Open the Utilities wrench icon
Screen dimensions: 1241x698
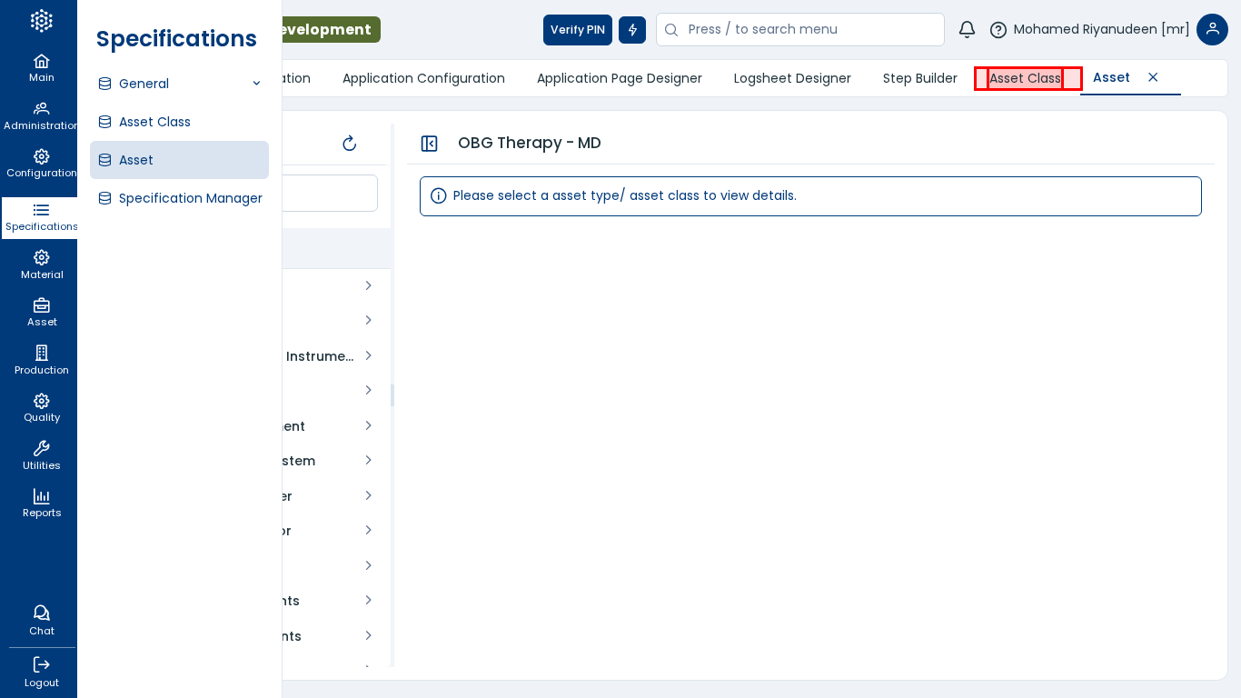41,448
